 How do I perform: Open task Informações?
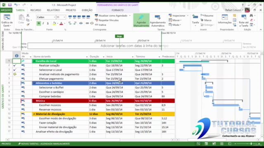[x=224, y=19]
